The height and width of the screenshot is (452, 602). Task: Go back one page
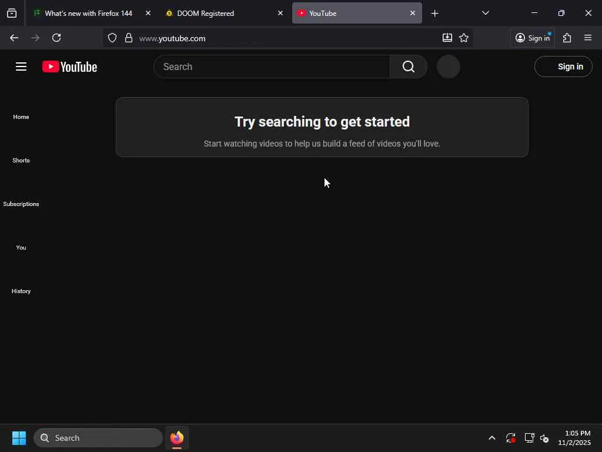pos(14,38)
